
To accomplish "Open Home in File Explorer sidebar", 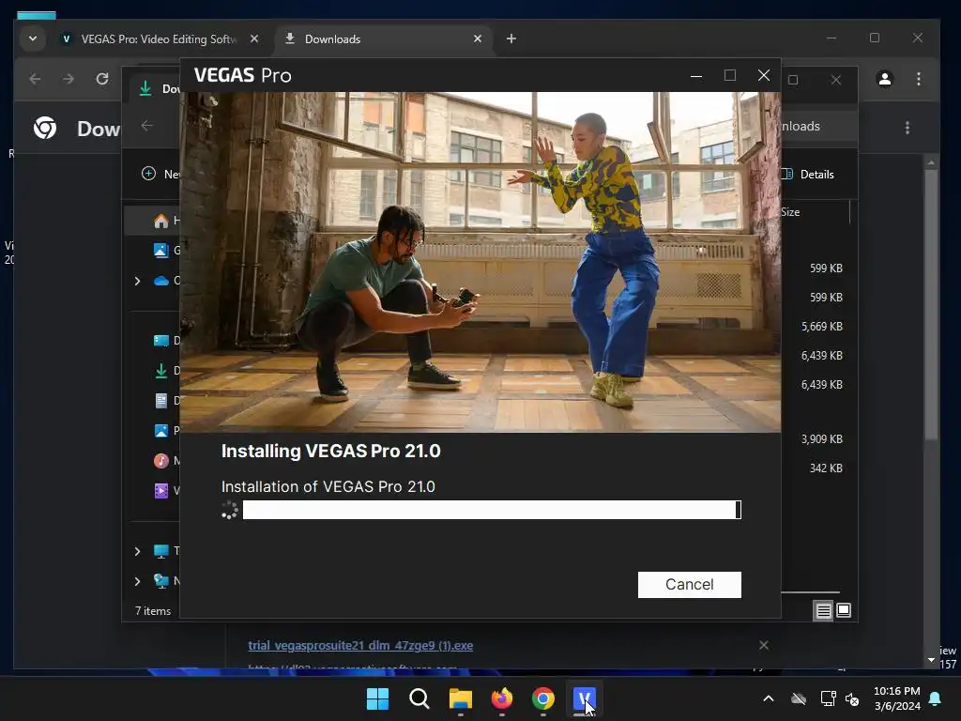I will (x=161, y=221).
